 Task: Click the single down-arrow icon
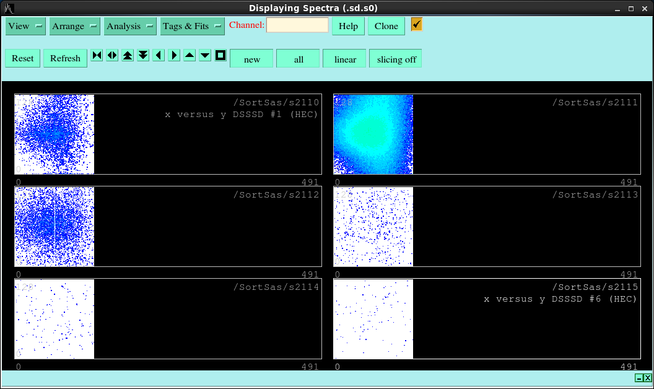click(205, 56)
